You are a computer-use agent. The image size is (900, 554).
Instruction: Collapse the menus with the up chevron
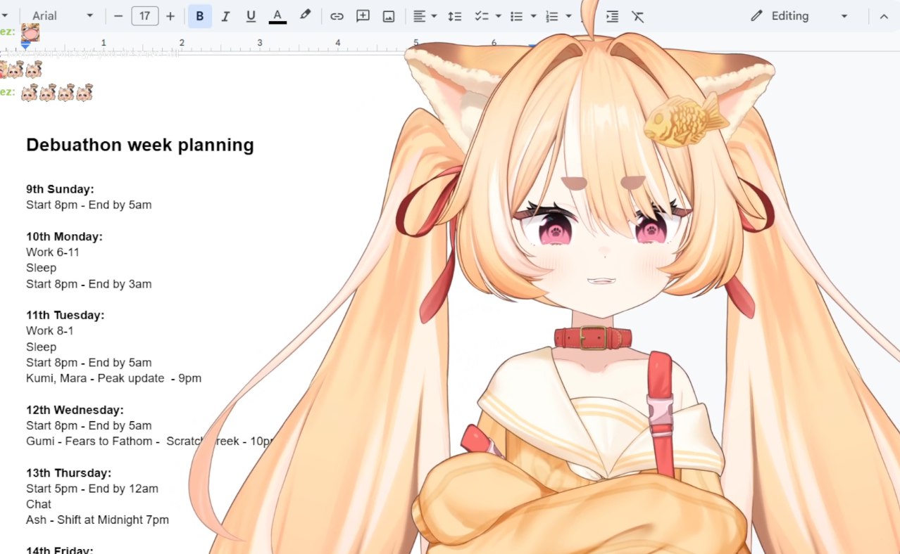coord(884,16)
